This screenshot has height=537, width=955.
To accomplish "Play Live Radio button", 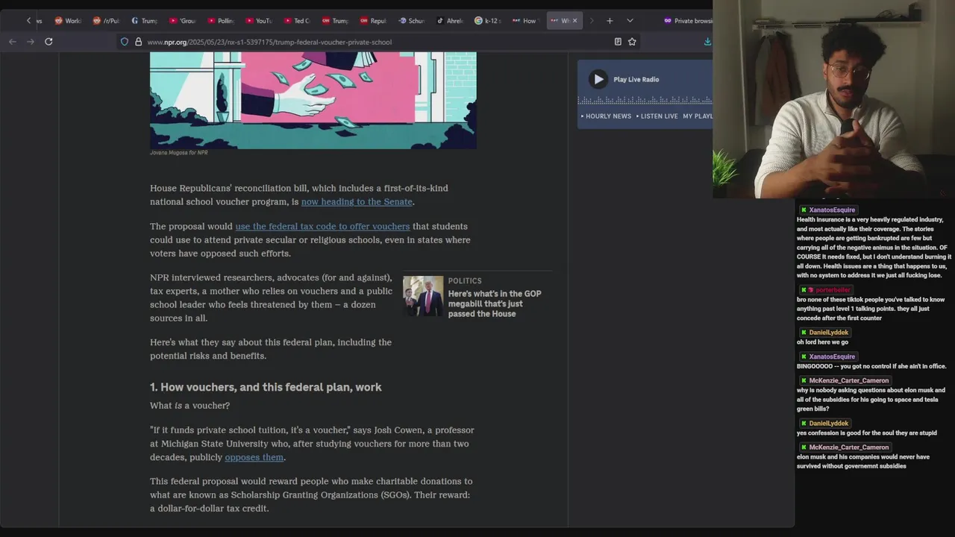I will [598, 79].
